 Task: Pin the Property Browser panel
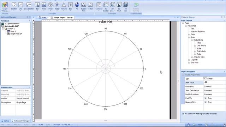[222, 17]
